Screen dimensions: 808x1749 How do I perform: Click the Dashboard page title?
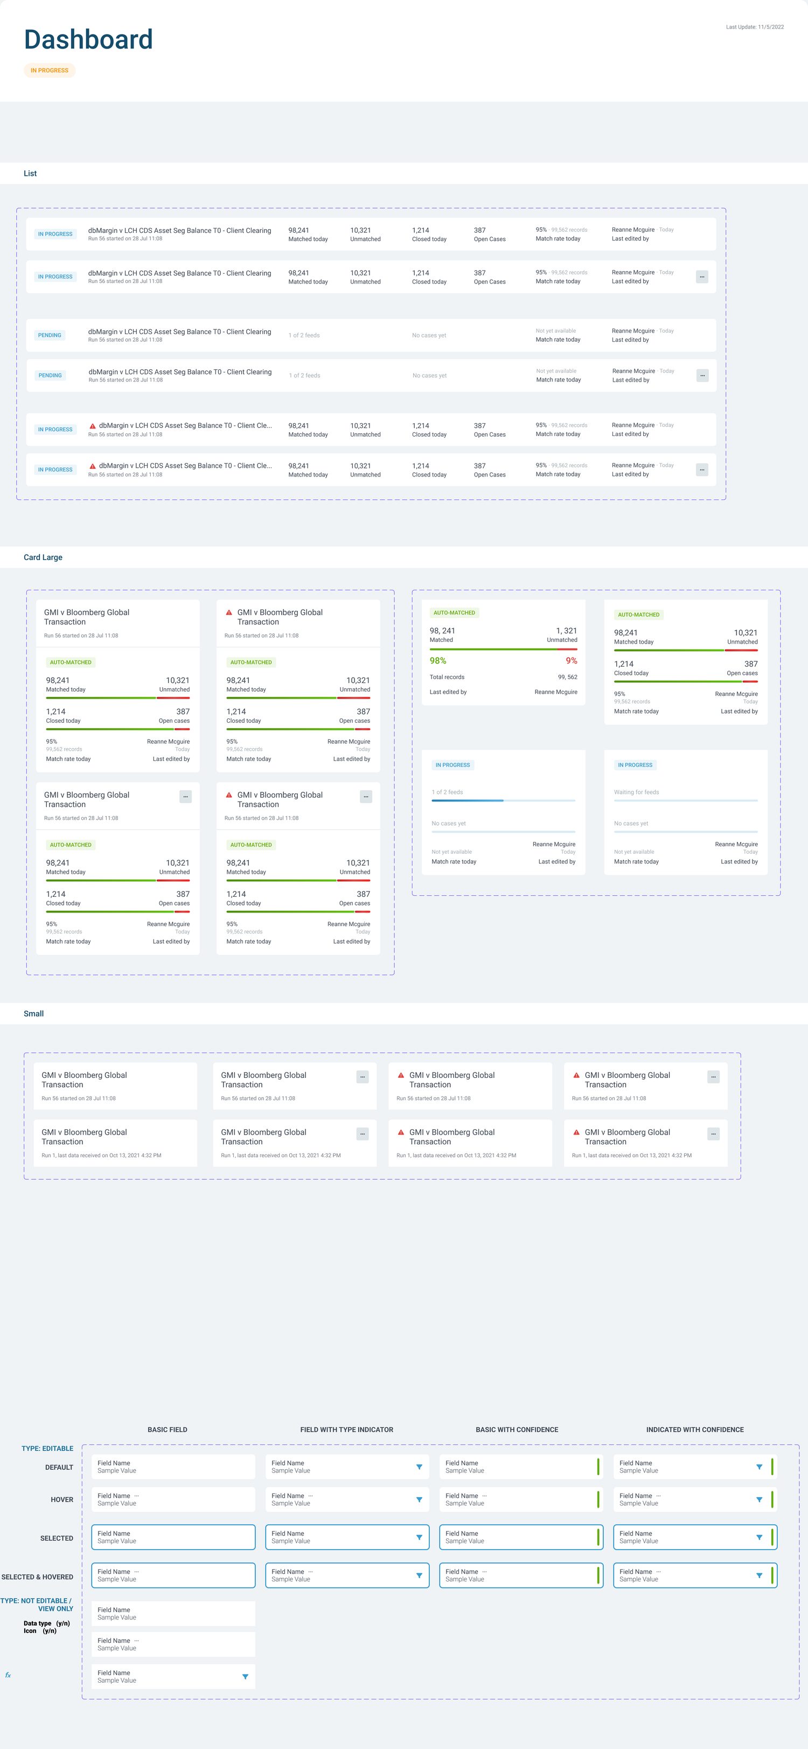(88, 39)
